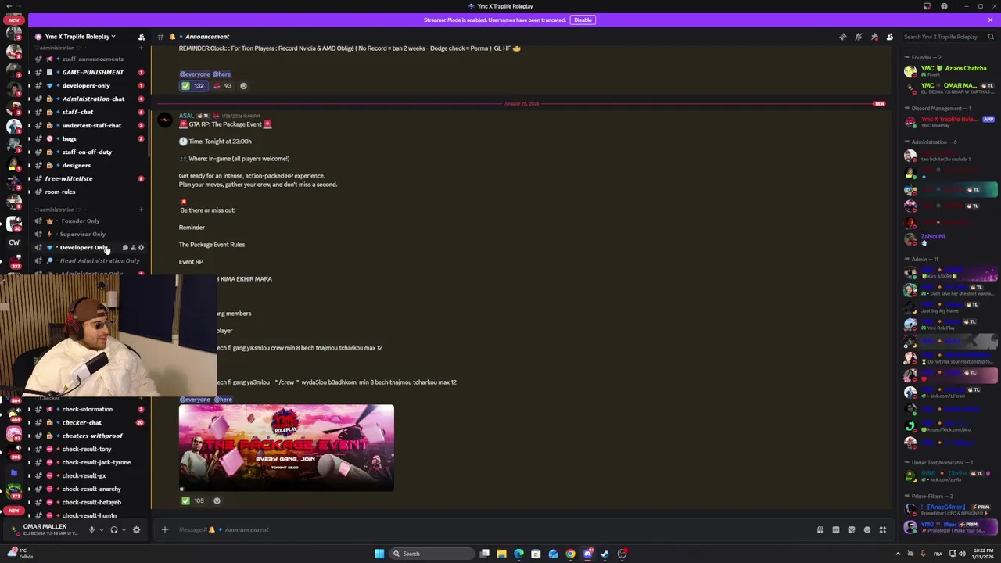Click the invite people icon beside server name
Viewport: 1001px width, 563px height.
(x=142, y=37)
